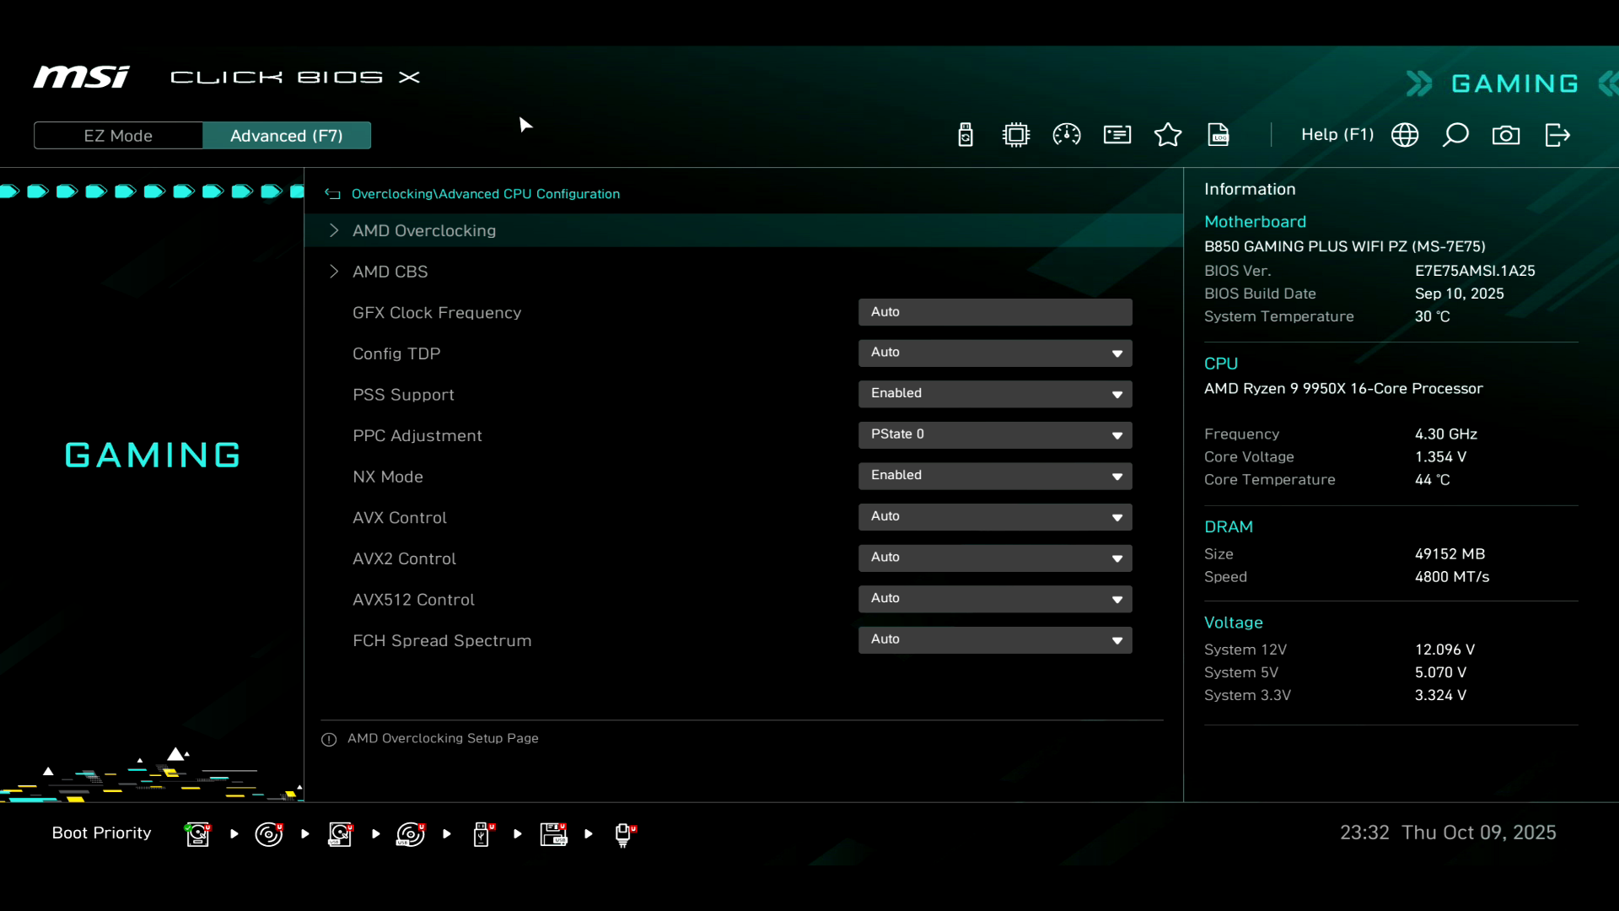
Task: Click GFX Clock Frequency input field
Action: [995, 312]
